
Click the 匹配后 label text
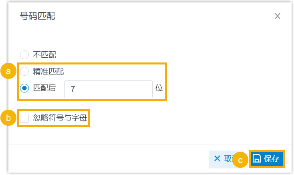click(44, 89)
